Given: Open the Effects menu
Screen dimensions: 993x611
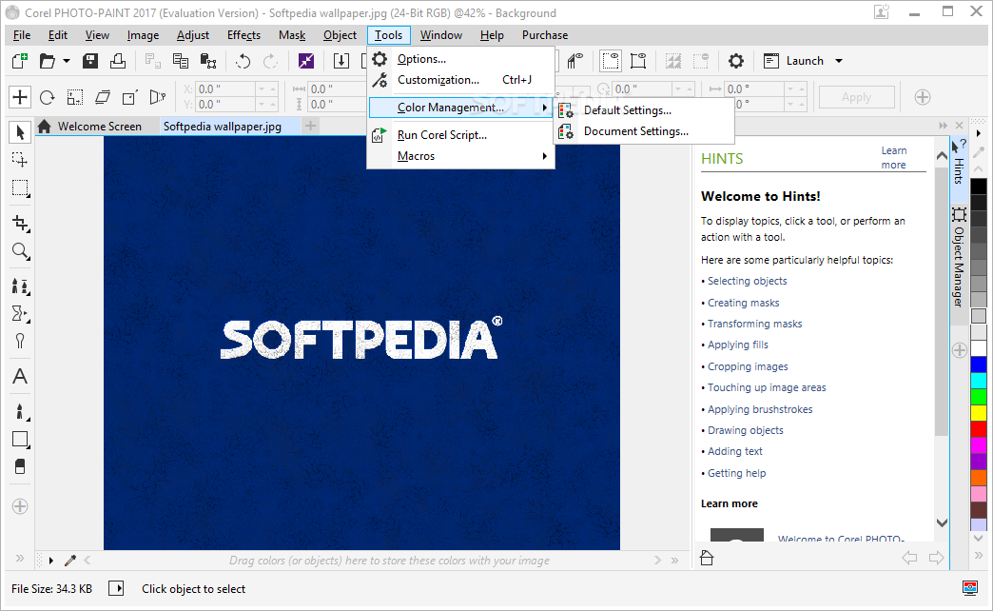Looking at the screenshot, I should click(243, 35).
